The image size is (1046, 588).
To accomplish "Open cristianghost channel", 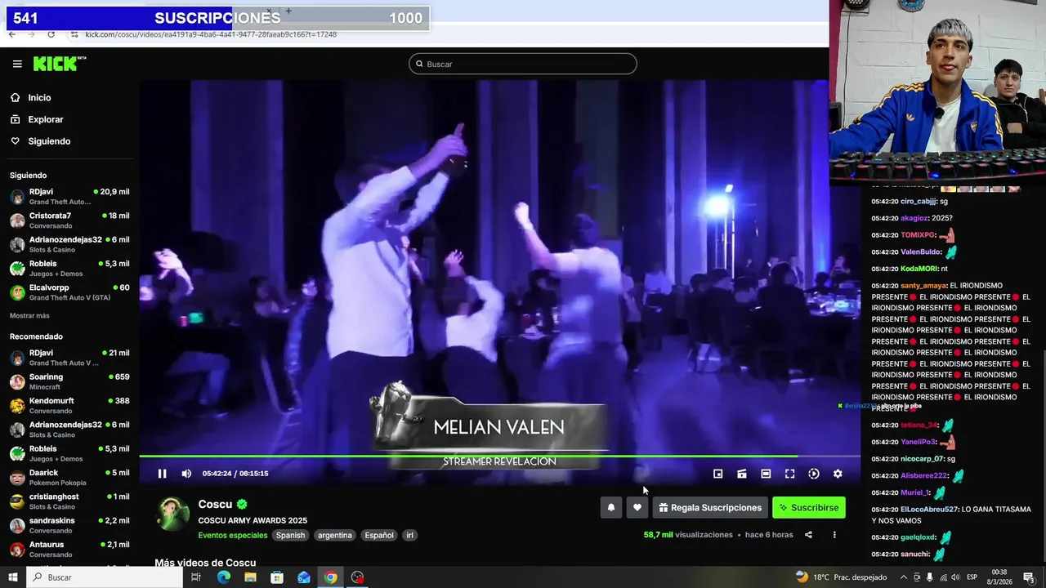I will pyautogui.click(x=69, y=501).
